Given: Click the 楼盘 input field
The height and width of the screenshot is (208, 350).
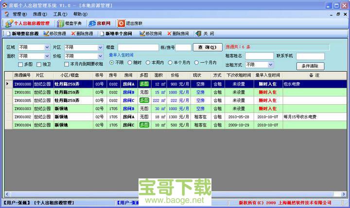Looking at the screenshot, I should pos(138,48).
